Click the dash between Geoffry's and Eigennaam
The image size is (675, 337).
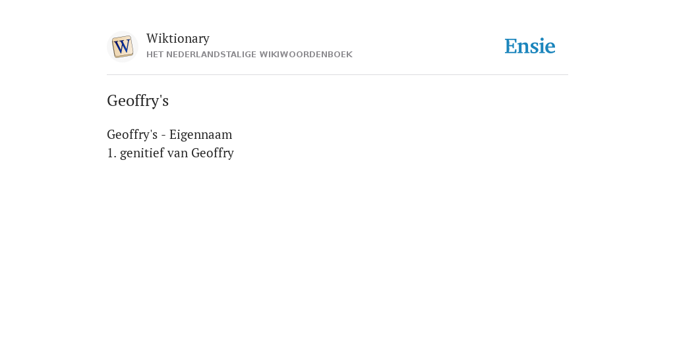(163, 135)
